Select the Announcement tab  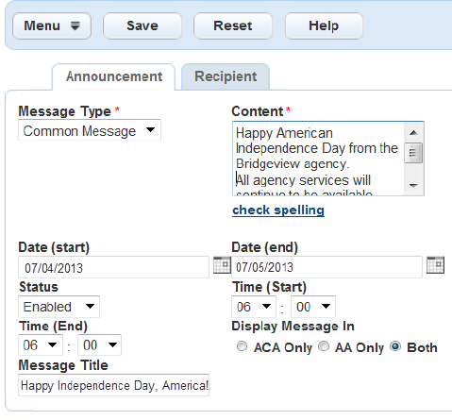pos(114,76)
